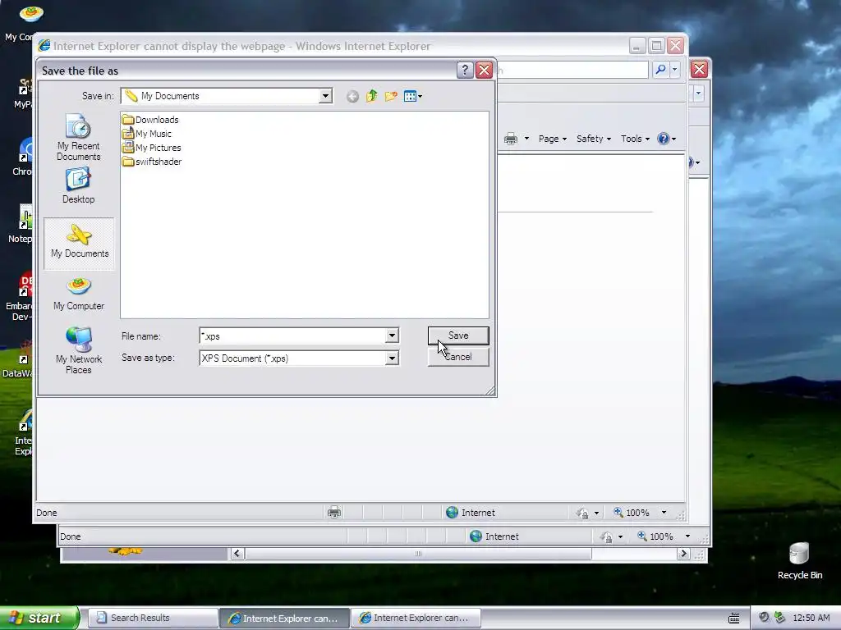The height and width of the screenshot is (630, 841).
Task: Click the horizontal scrollbar left arrow
Action: click(237, 554)
